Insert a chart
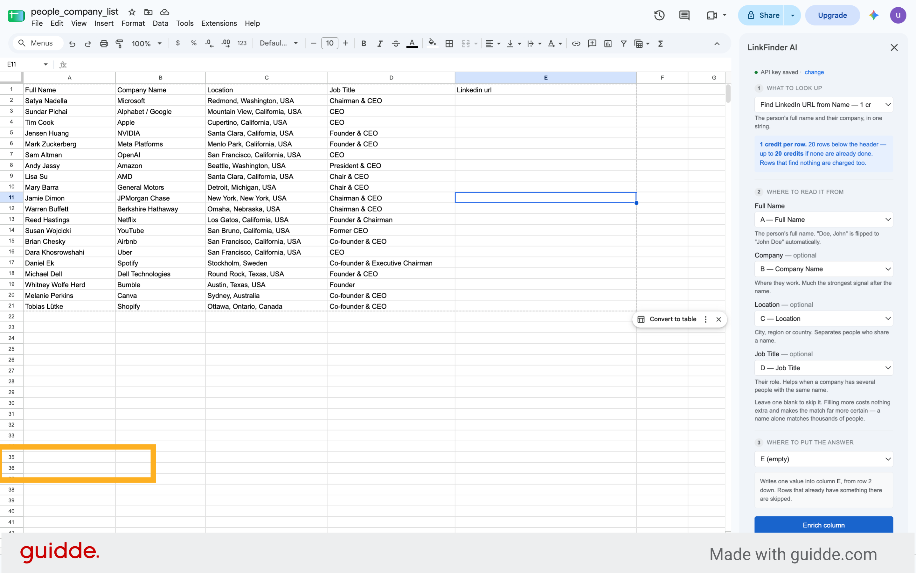This screenshot has width=916, height=573. pos(608,44)
